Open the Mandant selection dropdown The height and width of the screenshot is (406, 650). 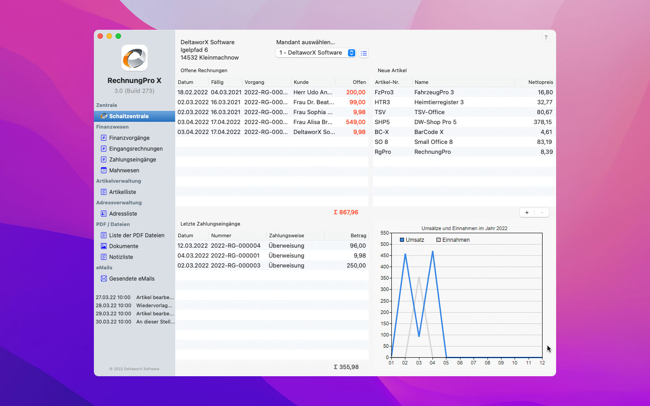(316, 53)
